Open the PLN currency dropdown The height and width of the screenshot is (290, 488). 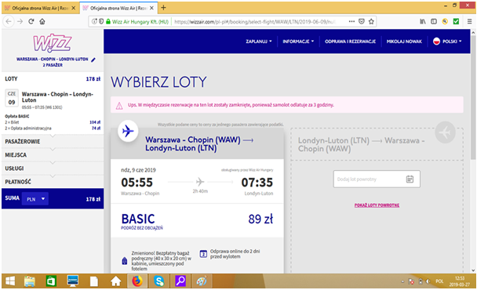click(35, 199)
